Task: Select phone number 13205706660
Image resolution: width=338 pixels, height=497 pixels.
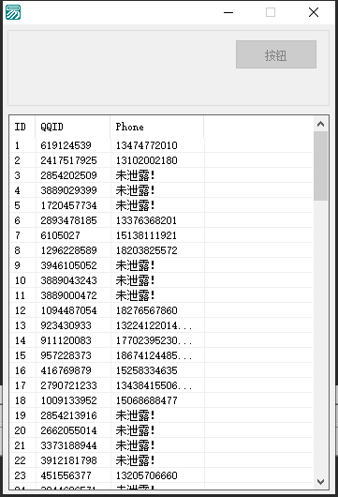Action: point(147,475)
